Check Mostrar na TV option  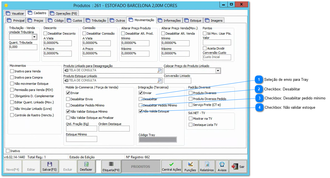click(x=190, y=118)
